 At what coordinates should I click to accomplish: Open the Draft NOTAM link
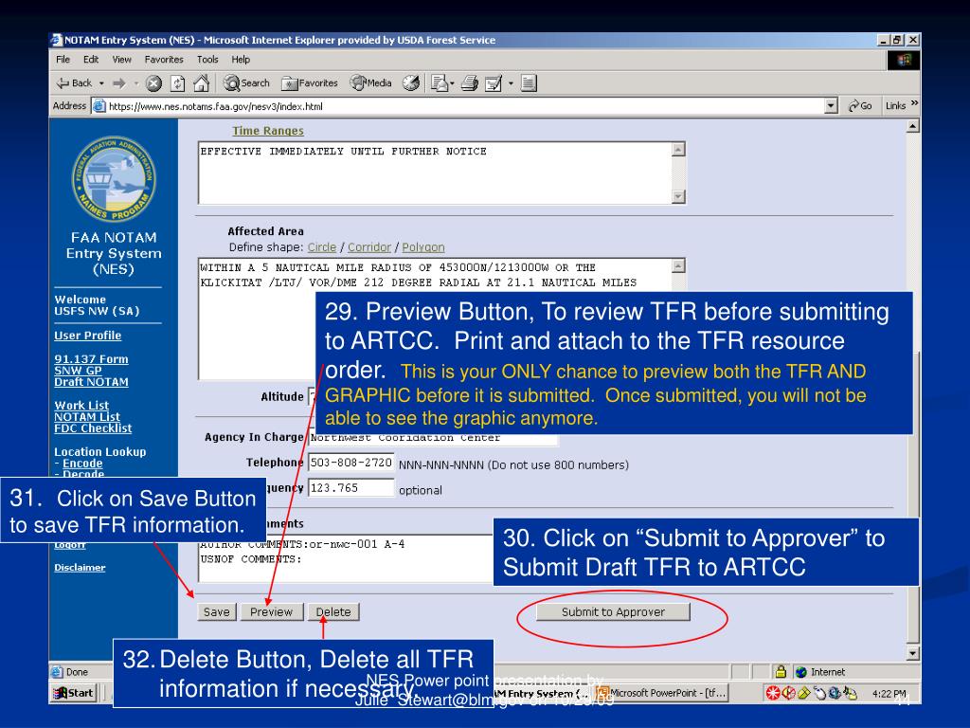tap(92, 382)
